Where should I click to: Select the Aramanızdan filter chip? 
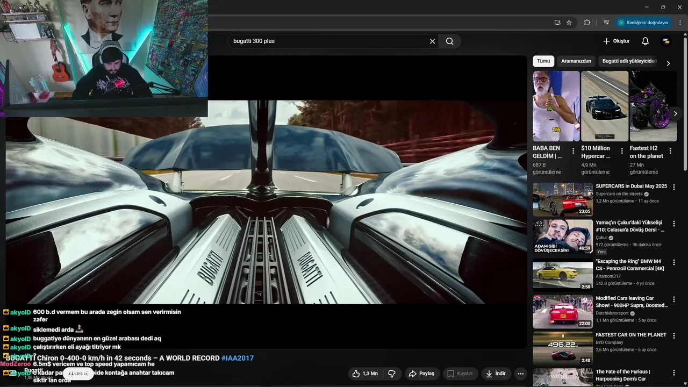coord(576,61)
